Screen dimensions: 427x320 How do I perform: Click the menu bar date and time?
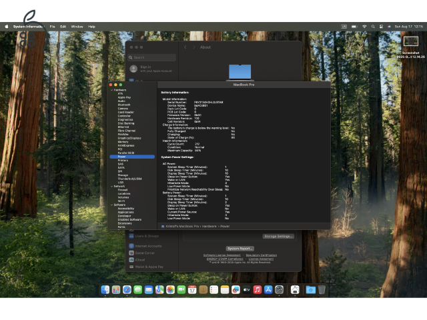coord(409,27)
